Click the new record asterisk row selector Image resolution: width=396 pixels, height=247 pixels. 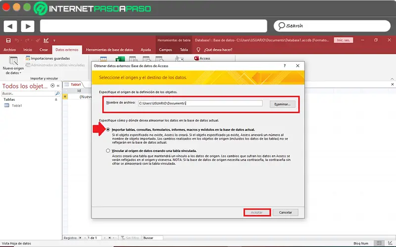click(x=65, y=96)
